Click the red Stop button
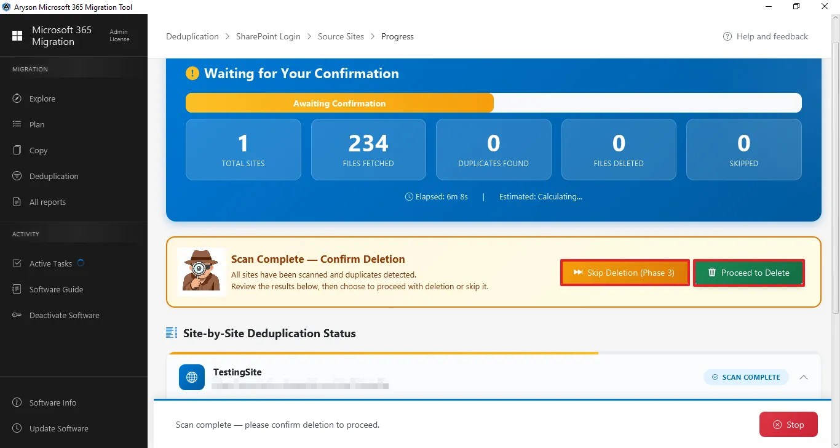The width and height of the screenshot is (840, 448). [788, 425]
